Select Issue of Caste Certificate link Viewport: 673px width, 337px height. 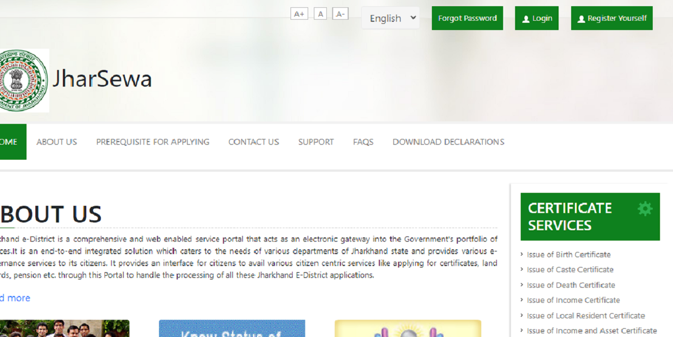pyautogui.click(x=570, y=270)
